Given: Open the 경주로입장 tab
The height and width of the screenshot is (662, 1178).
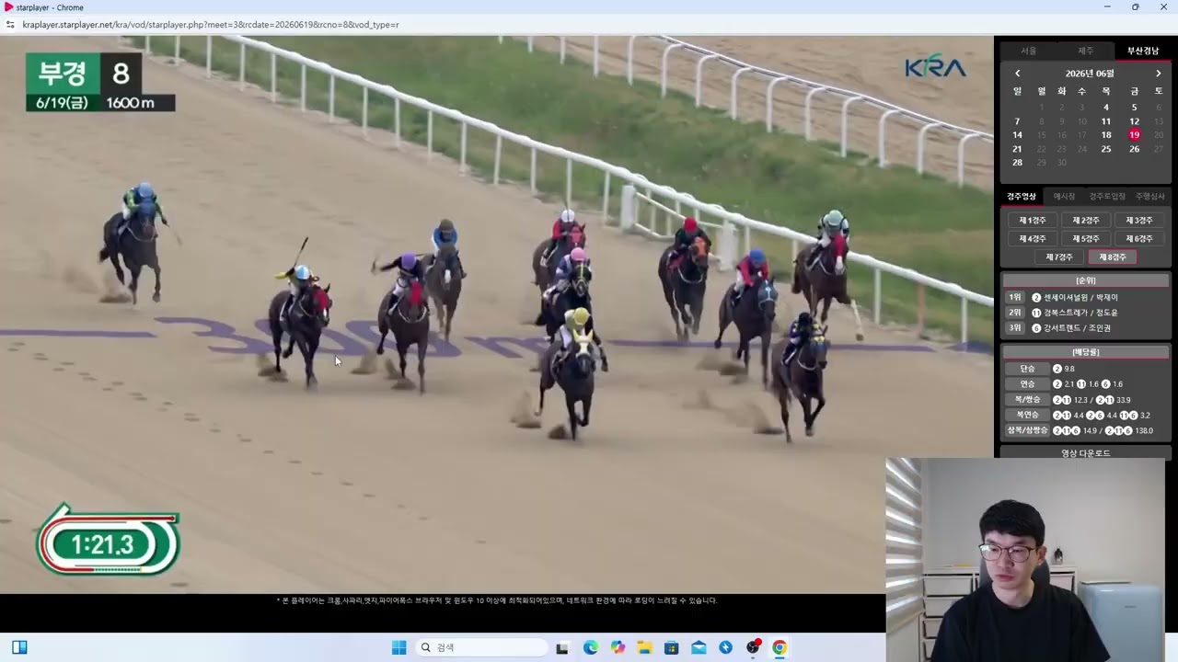Looking at the screenshot, I should [x=1107, y=196].
